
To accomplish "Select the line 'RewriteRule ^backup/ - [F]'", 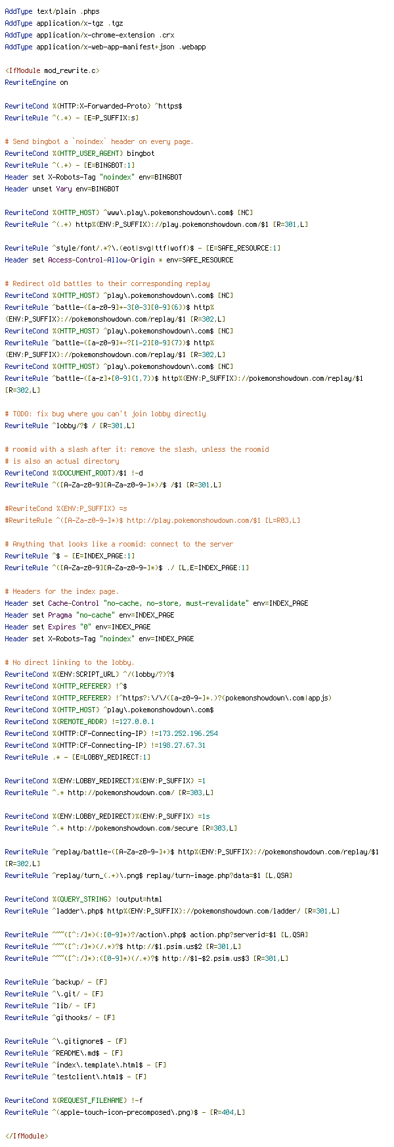I will pos(56,983).
